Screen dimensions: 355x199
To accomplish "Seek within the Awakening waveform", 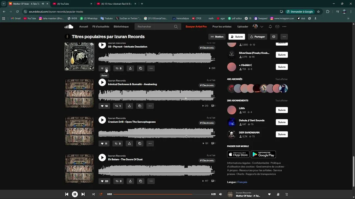I will click(x=157, y=95).
